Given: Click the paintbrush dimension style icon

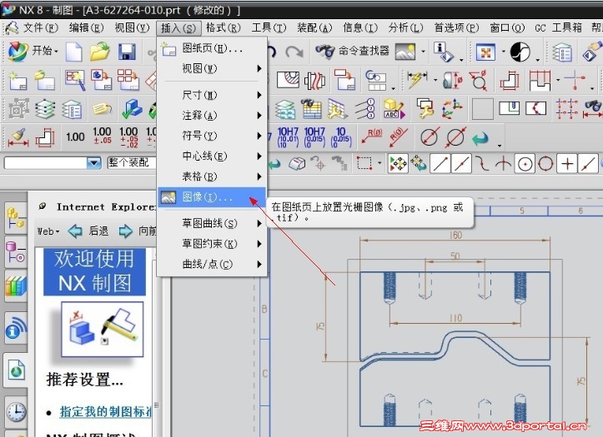Looking at the screenshot, I should click(18, 137).
